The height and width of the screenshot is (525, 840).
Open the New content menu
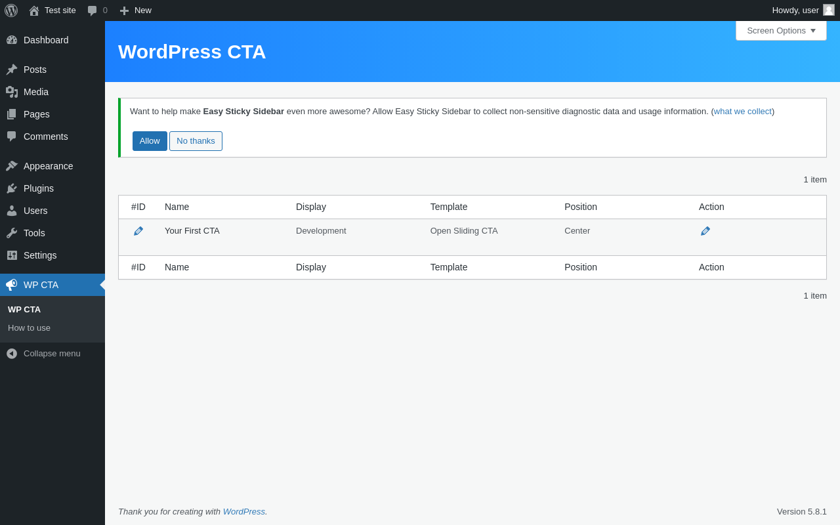136,10
